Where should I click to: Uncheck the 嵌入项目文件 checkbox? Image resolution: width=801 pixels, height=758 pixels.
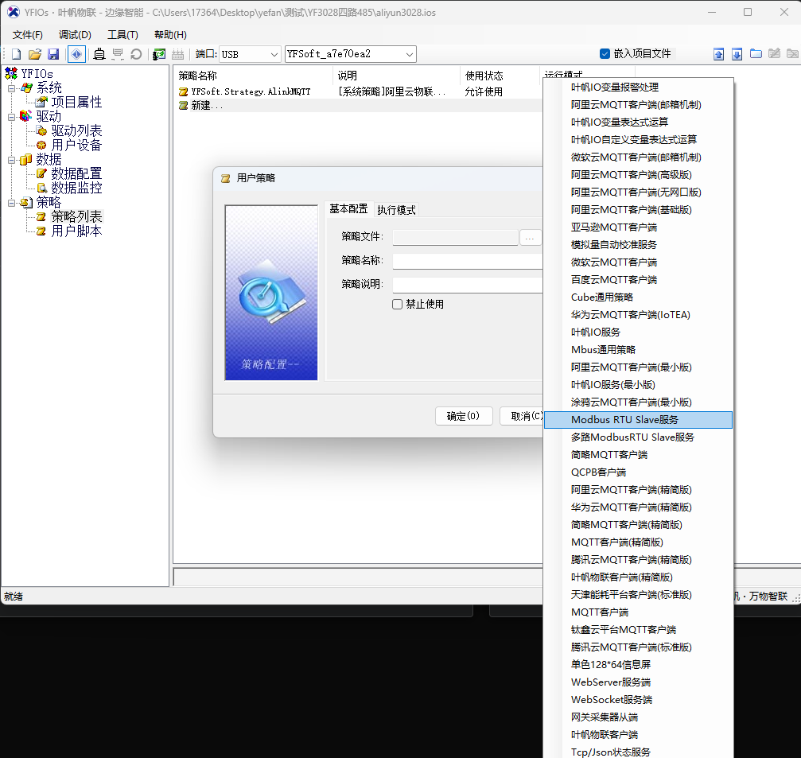point(605,53)
